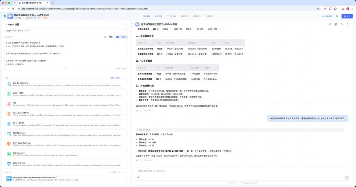This screenshot has width=356, height=187.
Task: Select the Doc Co-authoring skill icon
Action: click(9, 84)
